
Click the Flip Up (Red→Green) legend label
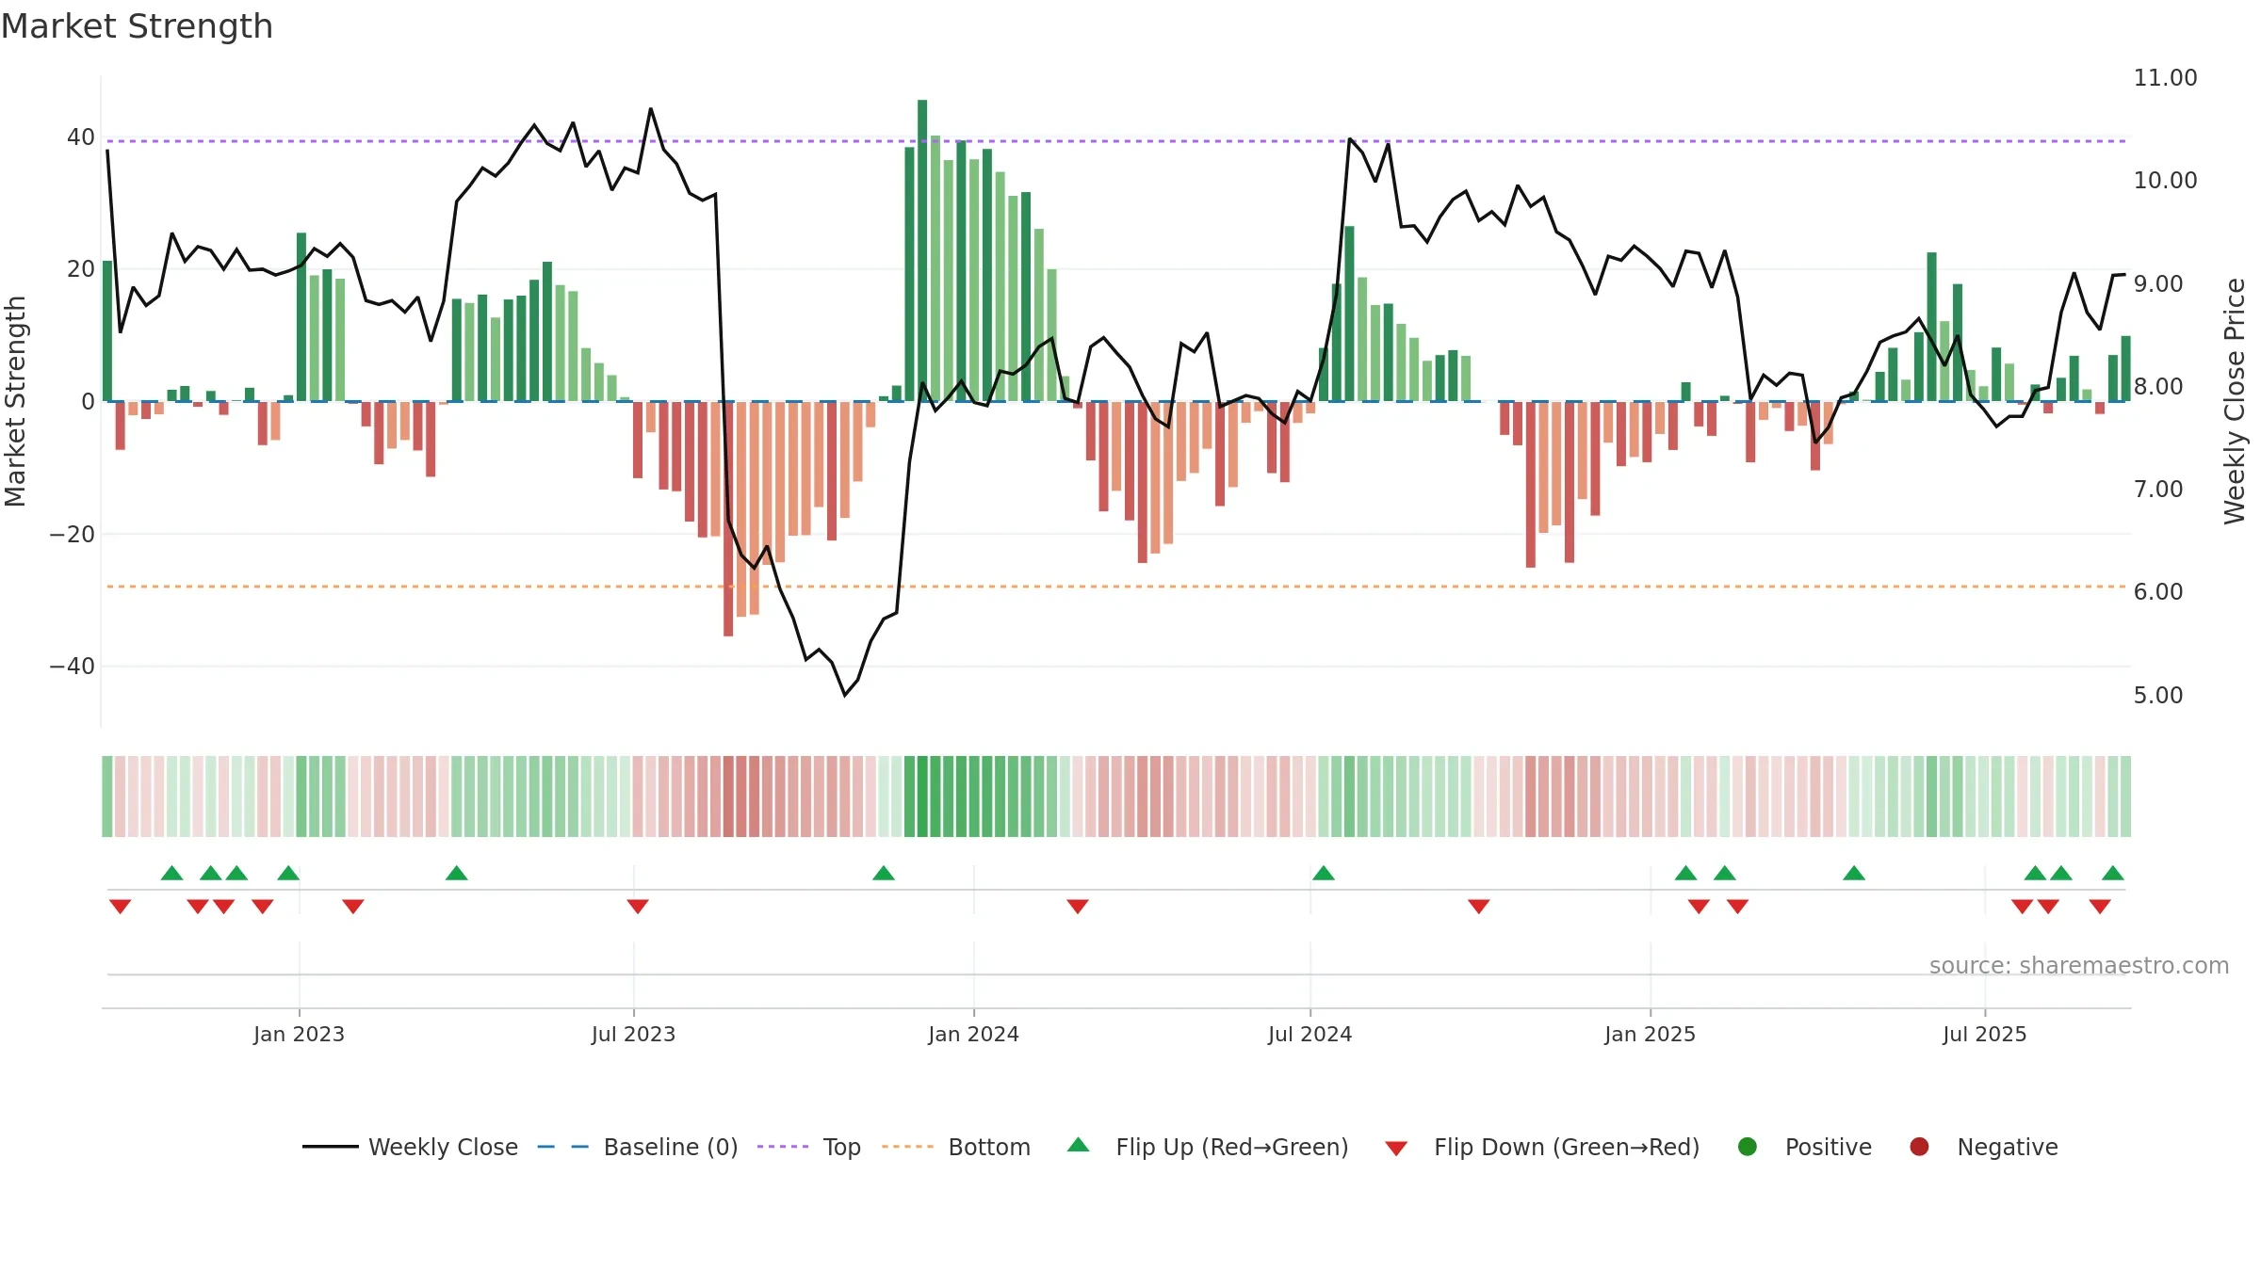coord(1232,1147)
